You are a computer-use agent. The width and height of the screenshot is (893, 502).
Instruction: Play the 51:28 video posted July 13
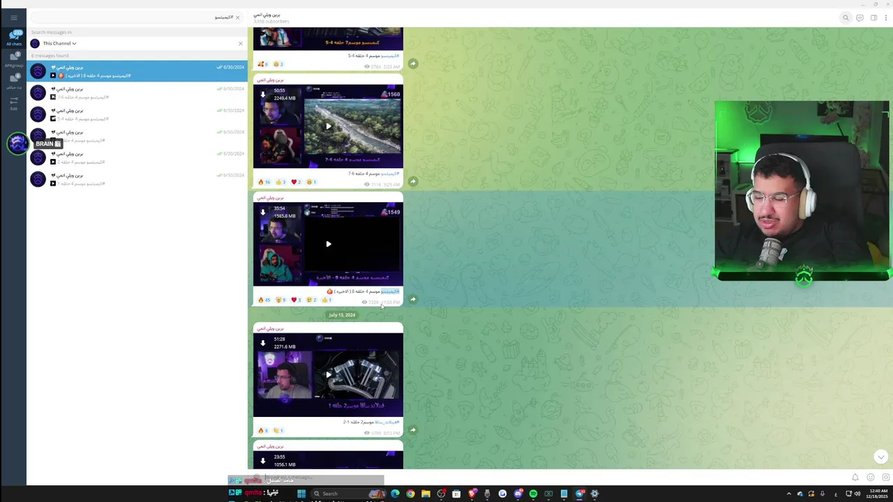pyautogui.click(x=329, y=374)
